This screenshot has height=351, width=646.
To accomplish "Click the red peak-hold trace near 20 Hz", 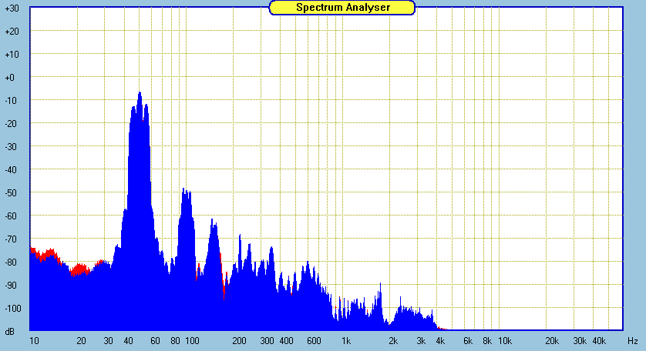I will [x=78, y=268].
